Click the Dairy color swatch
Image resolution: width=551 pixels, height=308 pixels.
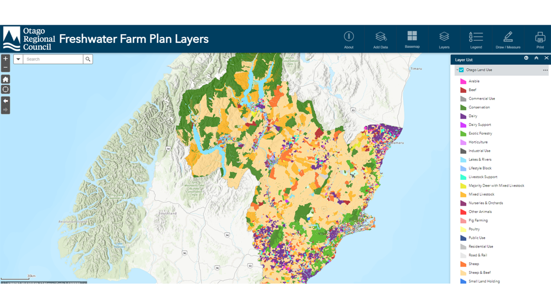[x=463, y=116]
